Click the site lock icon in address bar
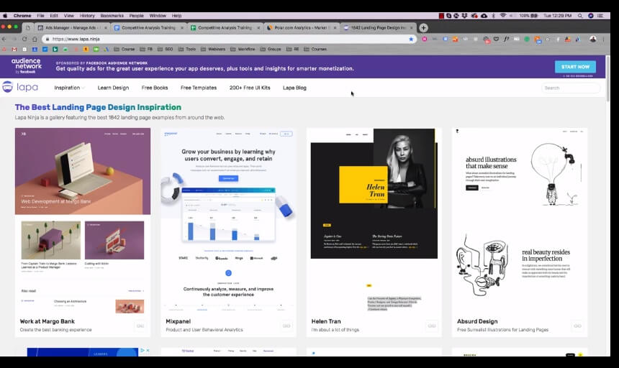619x368 pixels. [48, 39]
